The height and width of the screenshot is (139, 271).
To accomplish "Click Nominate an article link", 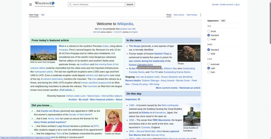I will coord(190,88).
